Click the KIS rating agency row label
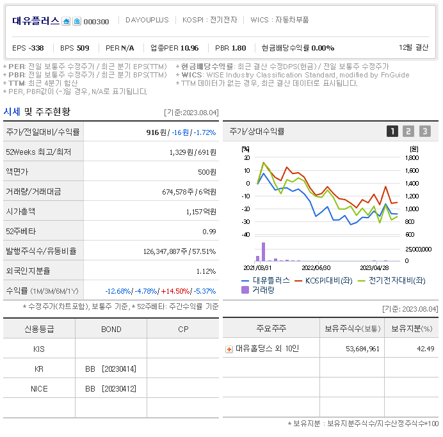 coord(39,349)
